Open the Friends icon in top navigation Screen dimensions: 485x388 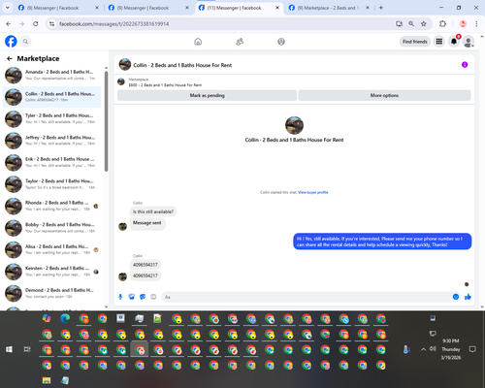tap(240, 42)
